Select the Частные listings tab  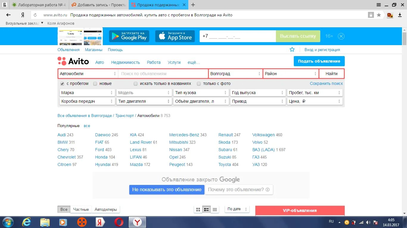coord(81,209)
